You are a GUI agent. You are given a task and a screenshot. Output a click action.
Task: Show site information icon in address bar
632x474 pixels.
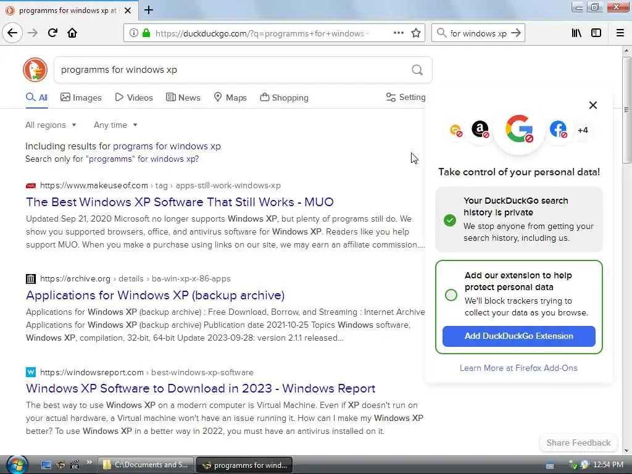pyautogui.click(x=133, y=33)
